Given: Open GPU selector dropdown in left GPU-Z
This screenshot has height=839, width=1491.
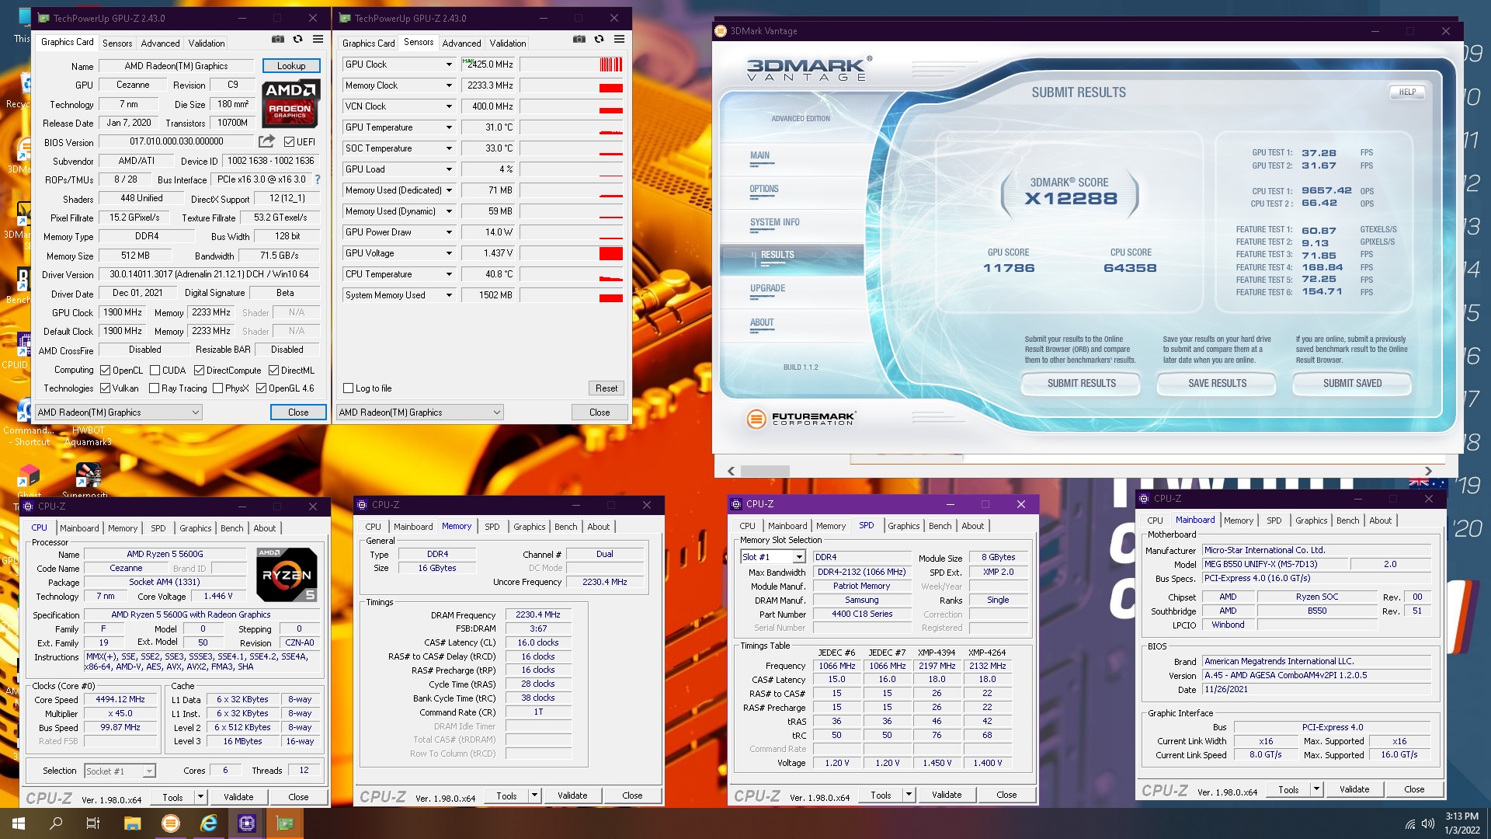Looking at the screenshot, I should pyautogui.click(x=119, y=413).
